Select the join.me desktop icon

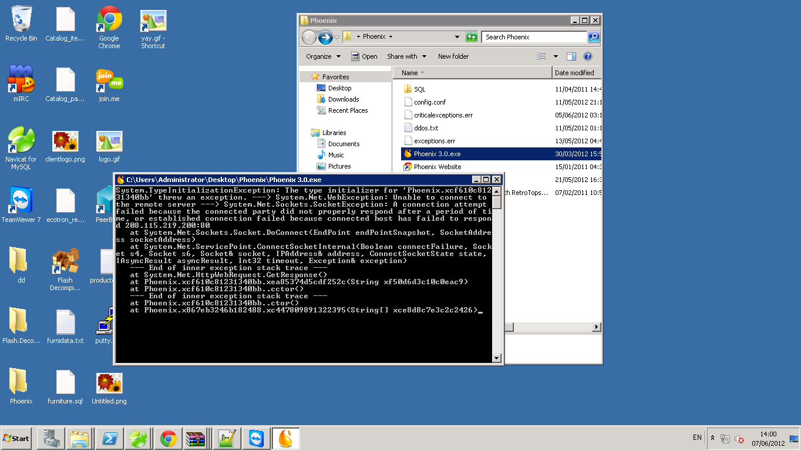(x=109, y=84)
